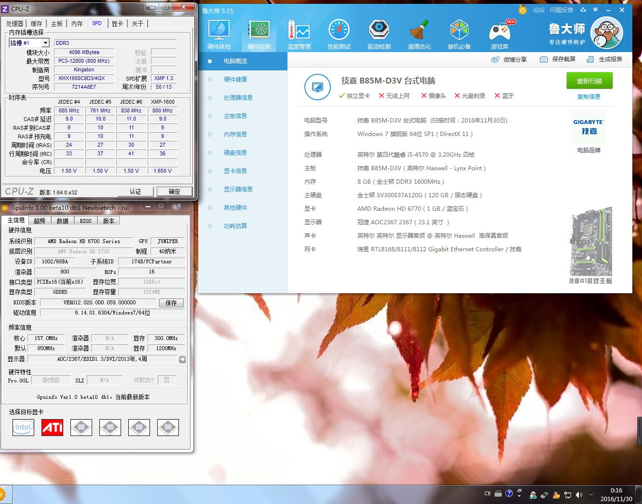Click the 鲁大师 mascot avatar

pos(607,33)
